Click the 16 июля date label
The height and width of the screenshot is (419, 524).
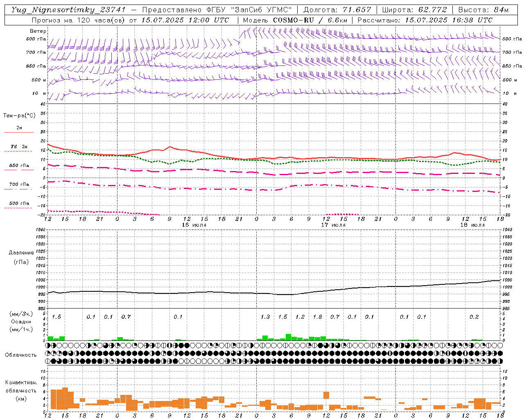(x=194, y=225)
